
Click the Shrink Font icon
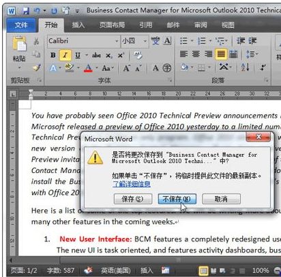[138, 68]
